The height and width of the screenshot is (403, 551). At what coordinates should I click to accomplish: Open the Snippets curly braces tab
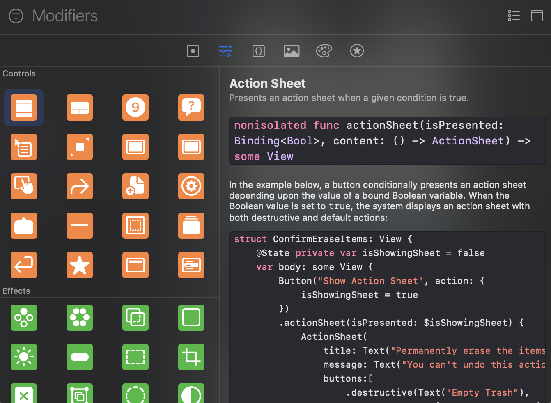(x=259, y=51)
